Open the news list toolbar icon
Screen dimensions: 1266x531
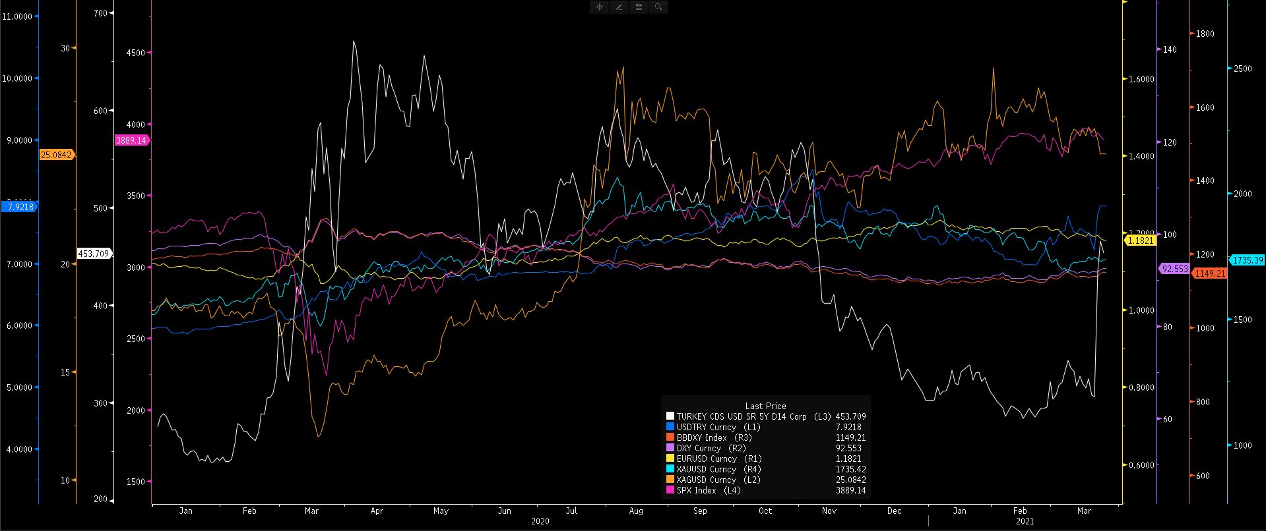(x=639, y=7)
